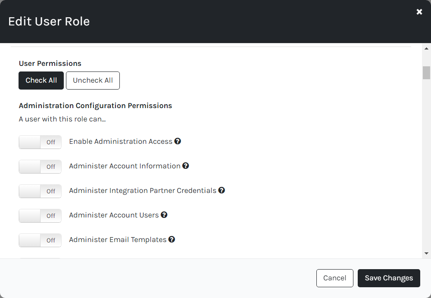The height and width of the screenshot is (298, 431).
Task: Click the Enable Administration Access label
Action: coord(121,141)
